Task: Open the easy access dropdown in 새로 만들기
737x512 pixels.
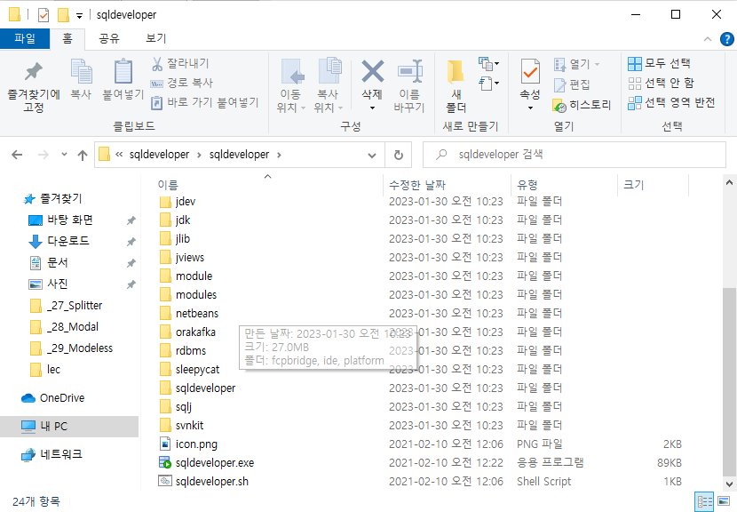Action: 489,84
